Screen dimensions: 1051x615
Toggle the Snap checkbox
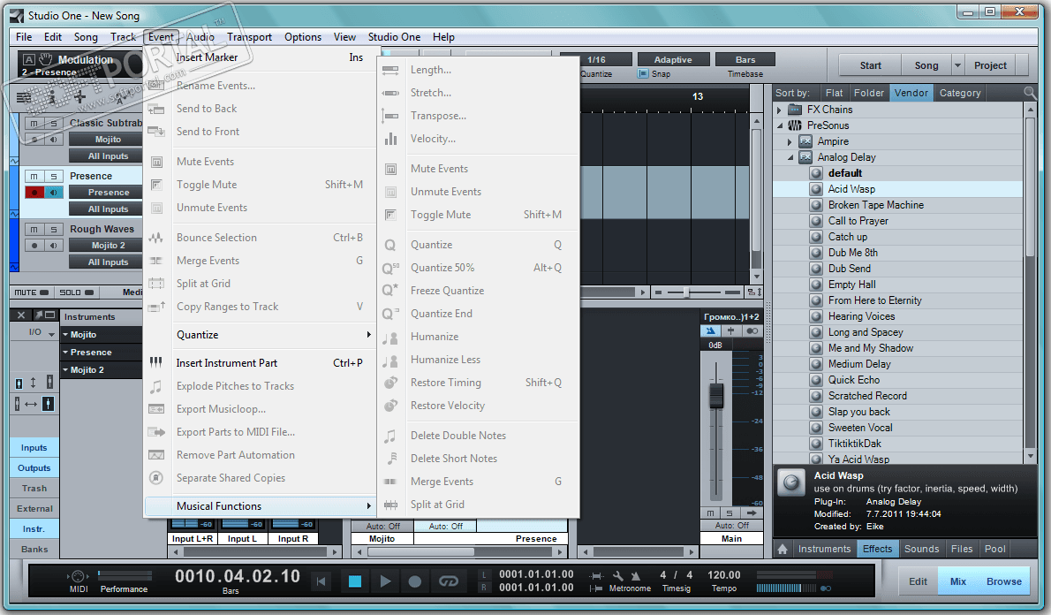644,73
